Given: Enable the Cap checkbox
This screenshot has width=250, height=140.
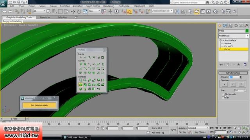Looking at the screenshot, I should click(223, 98).
